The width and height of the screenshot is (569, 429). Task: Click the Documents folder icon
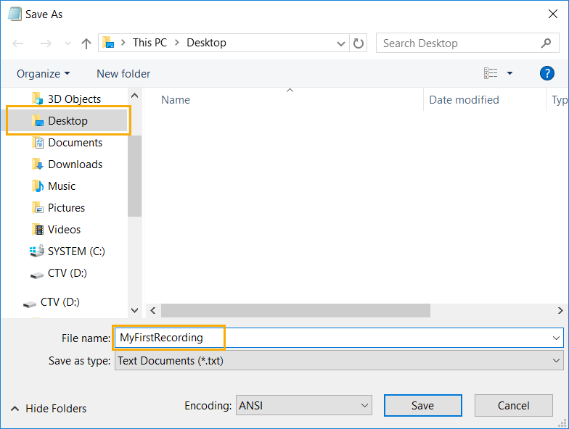pyautogui.click(x=38, y=142)
